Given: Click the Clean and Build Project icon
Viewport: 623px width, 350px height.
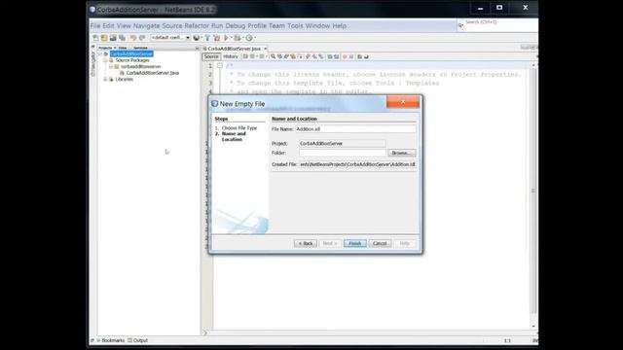Looking at the screenshot, I should (x=216, y=38).
